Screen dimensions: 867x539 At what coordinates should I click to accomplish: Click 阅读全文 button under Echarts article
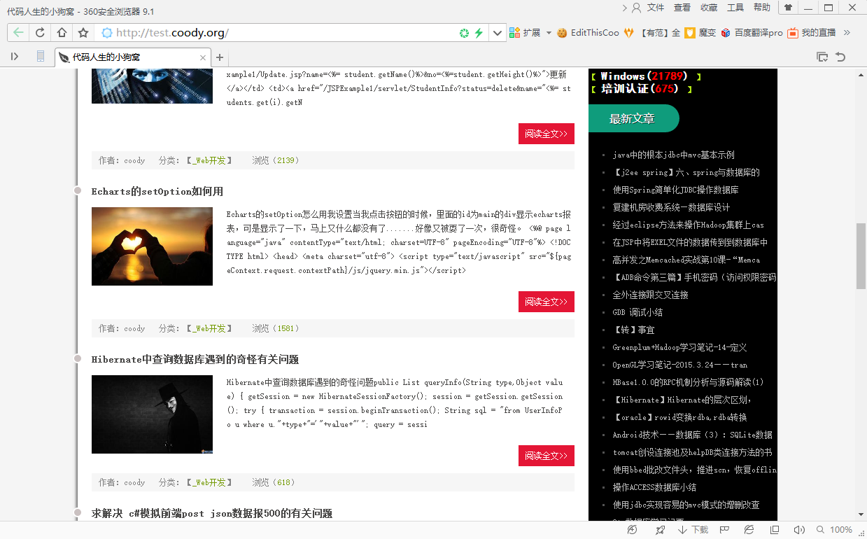click(x=546, y=302)
